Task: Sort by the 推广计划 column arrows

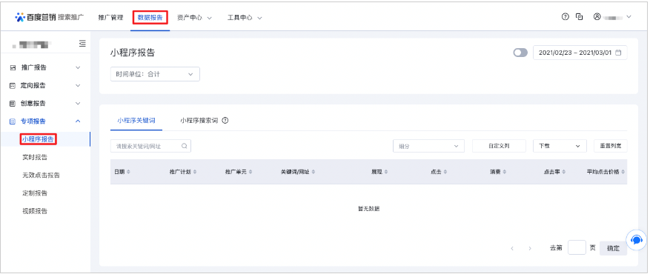Action: coord(195,172)
